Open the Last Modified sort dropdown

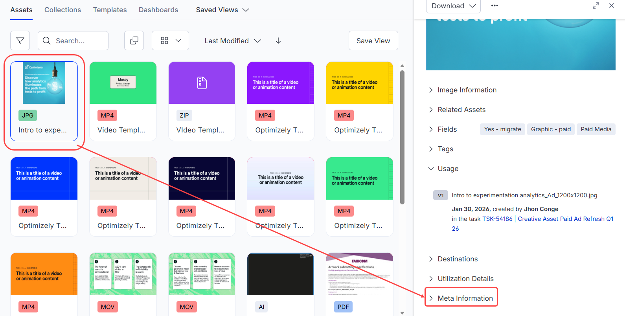233,40
